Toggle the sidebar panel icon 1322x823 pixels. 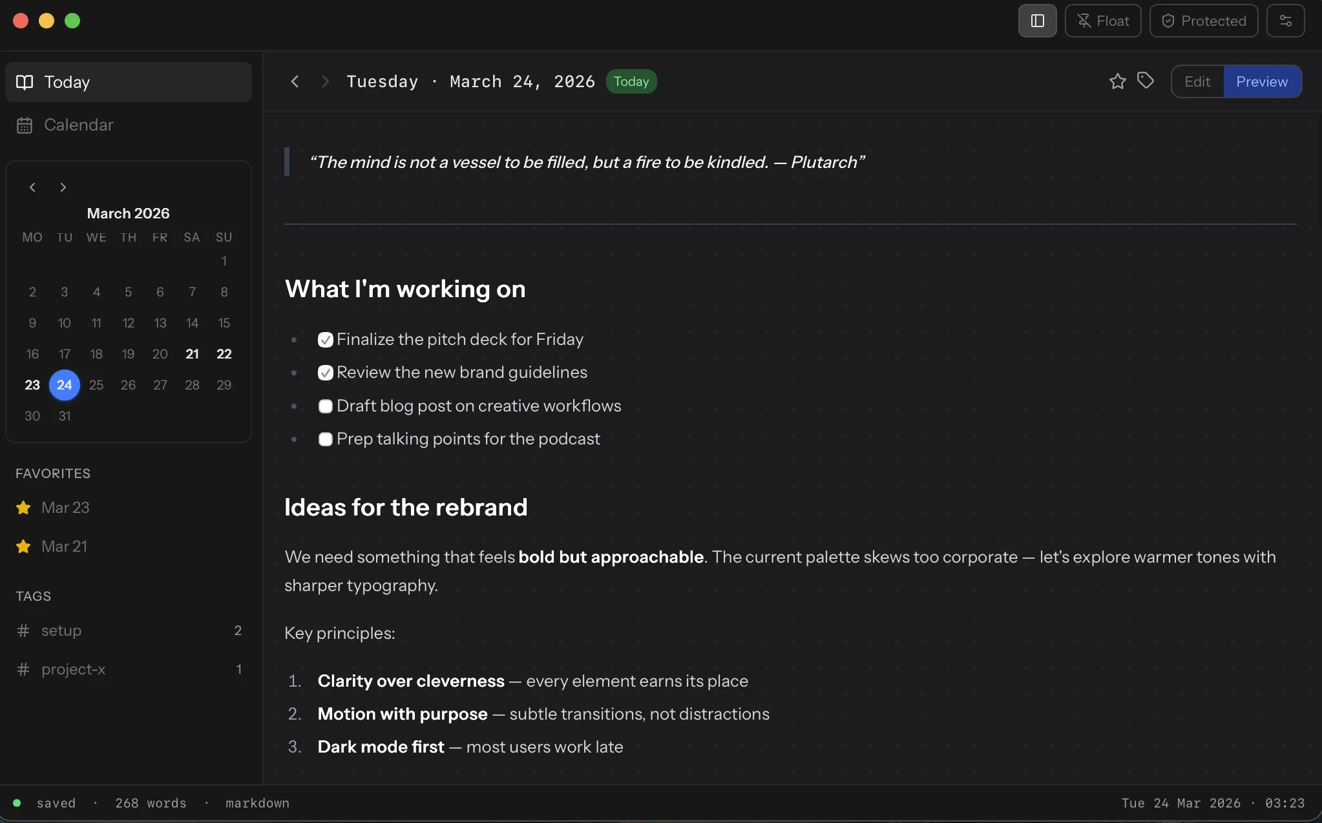[1037, 21]
